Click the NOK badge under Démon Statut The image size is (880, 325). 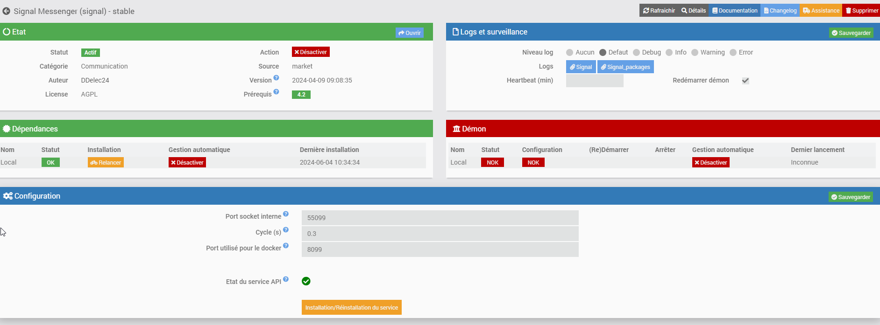click(492, 162)
